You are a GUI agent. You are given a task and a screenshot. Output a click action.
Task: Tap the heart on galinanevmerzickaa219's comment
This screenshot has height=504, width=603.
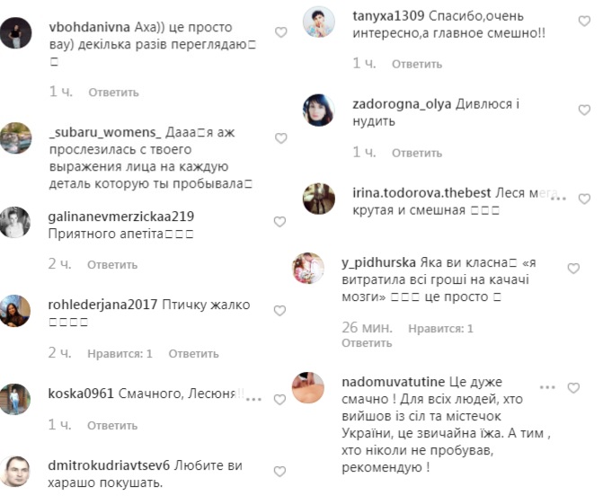coord(279,222)
